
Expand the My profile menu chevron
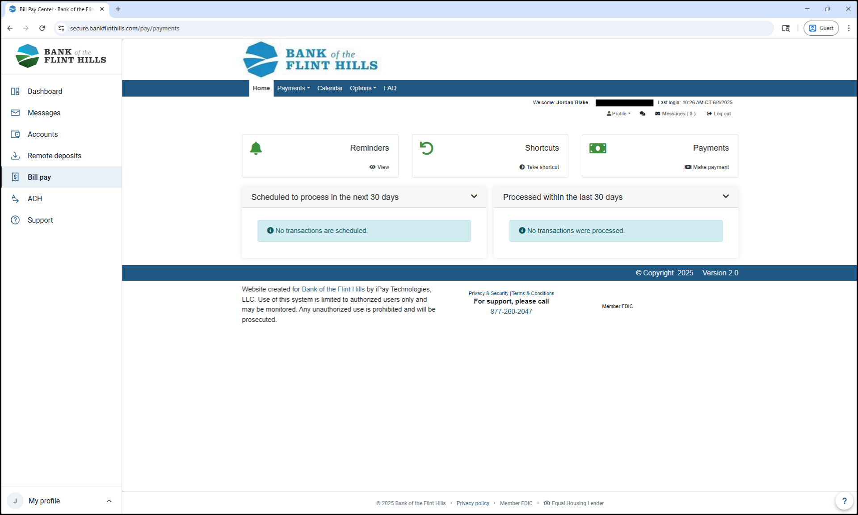pyautogui.click(x=109, y=501)
